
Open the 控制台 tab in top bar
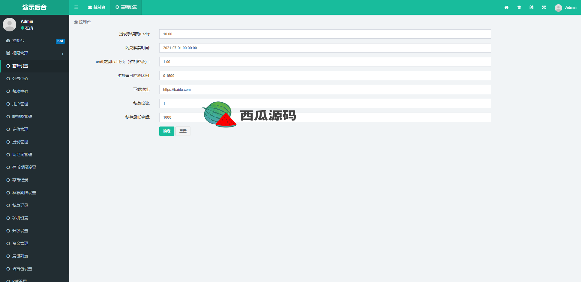pyautogui.click(x=97, y=7)
